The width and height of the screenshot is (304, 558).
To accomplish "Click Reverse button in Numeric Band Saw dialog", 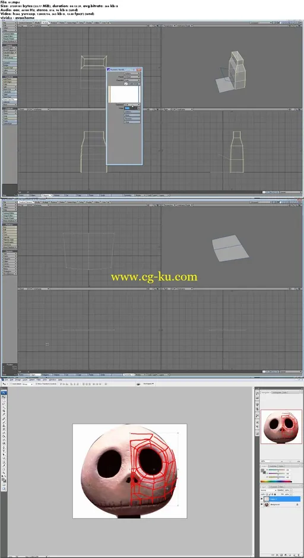I will [x=132, y=118].
